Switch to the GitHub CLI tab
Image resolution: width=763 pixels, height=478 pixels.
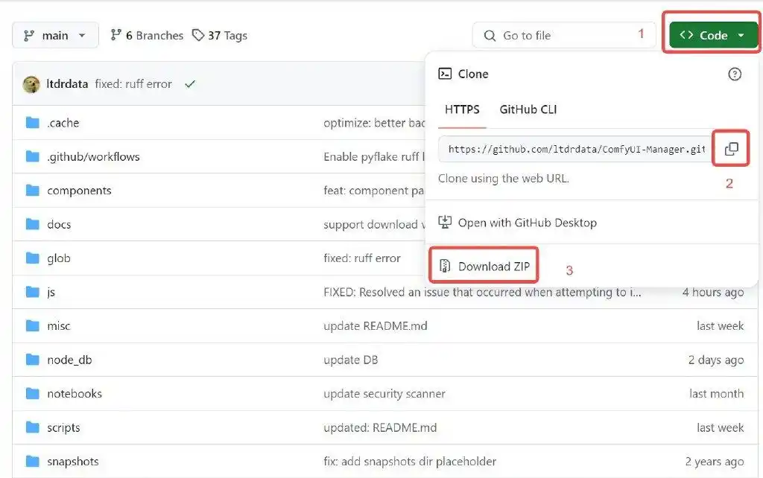tap(528, 109)
